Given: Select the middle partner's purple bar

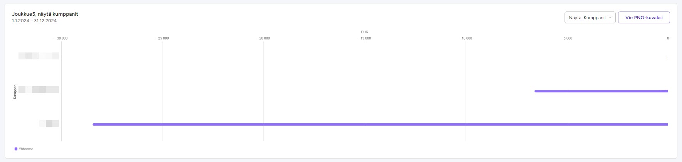Looking at the screenshot, I should (x=601, y=91).
